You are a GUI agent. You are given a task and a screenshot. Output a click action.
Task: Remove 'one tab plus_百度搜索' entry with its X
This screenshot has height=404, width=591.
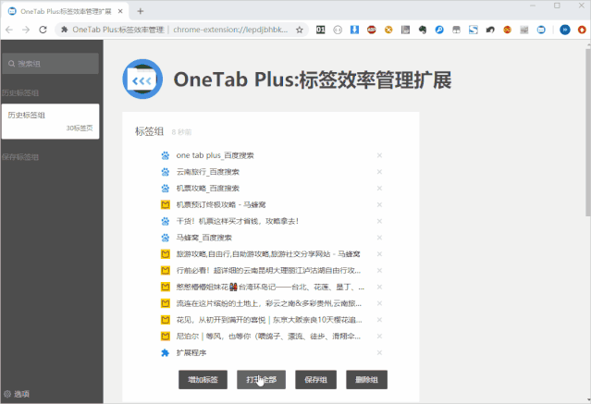pos(379,155)
